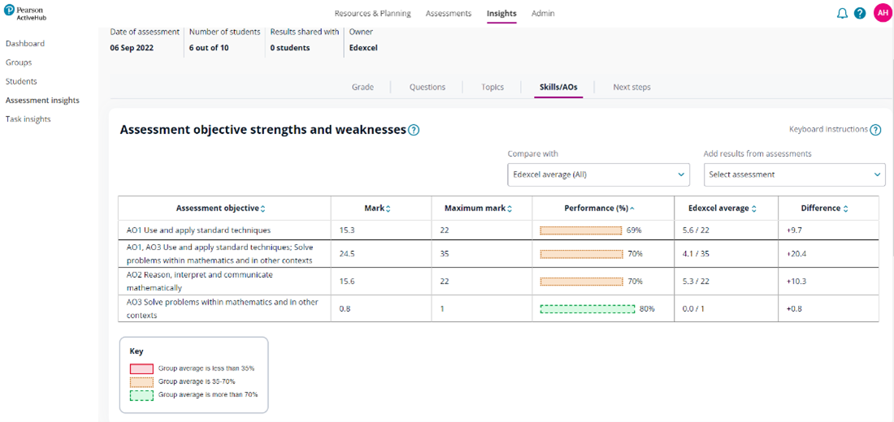Sort by Maximum mark column
The image size is (894, 422).
pyautogui.click(x=510, y=209)
